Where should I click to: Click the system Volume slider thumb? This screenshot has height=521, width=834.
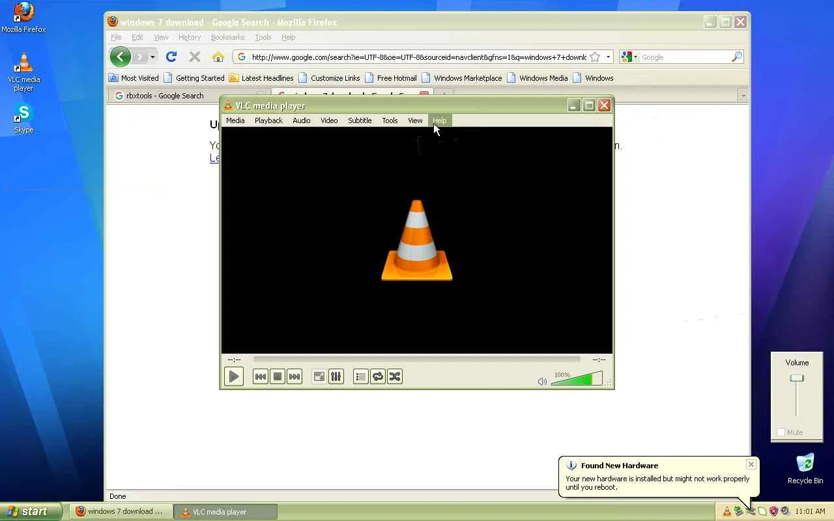pyautogui.click(x=797, y=378)
